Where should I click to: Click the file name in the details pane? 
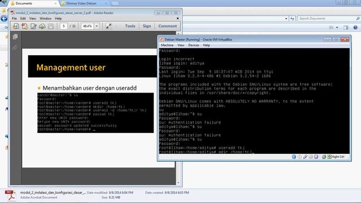pos(53,192)
